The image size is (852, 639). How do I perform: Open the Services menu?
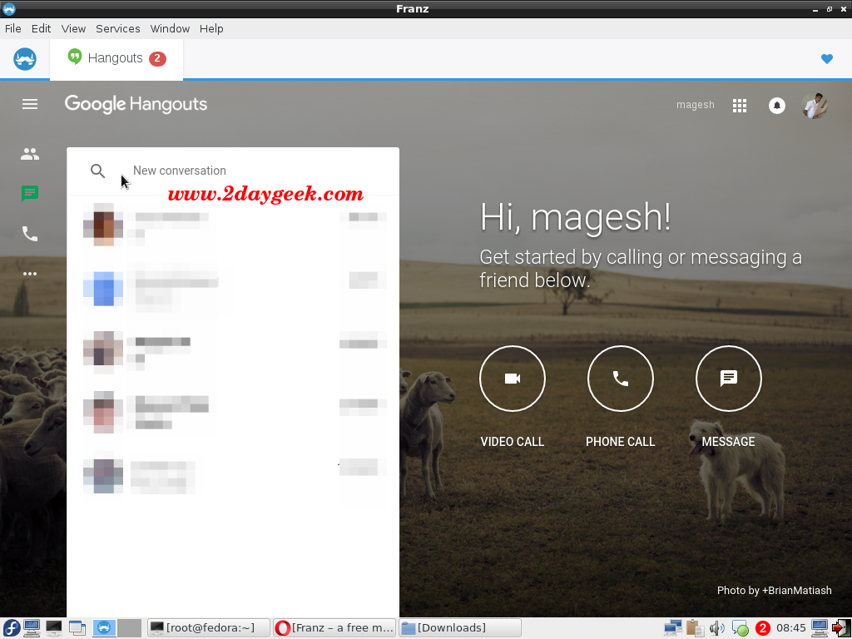coord(118,29)
